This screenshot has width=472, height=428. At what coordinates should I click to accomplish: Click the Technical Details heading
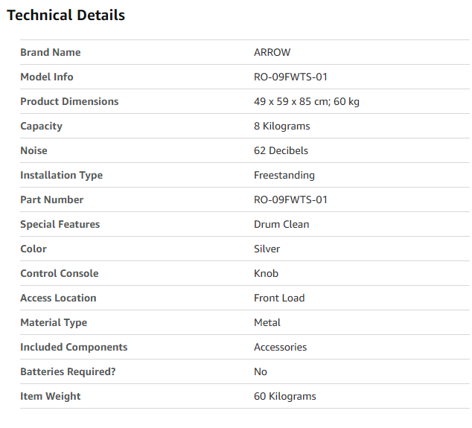click(66, 15)
